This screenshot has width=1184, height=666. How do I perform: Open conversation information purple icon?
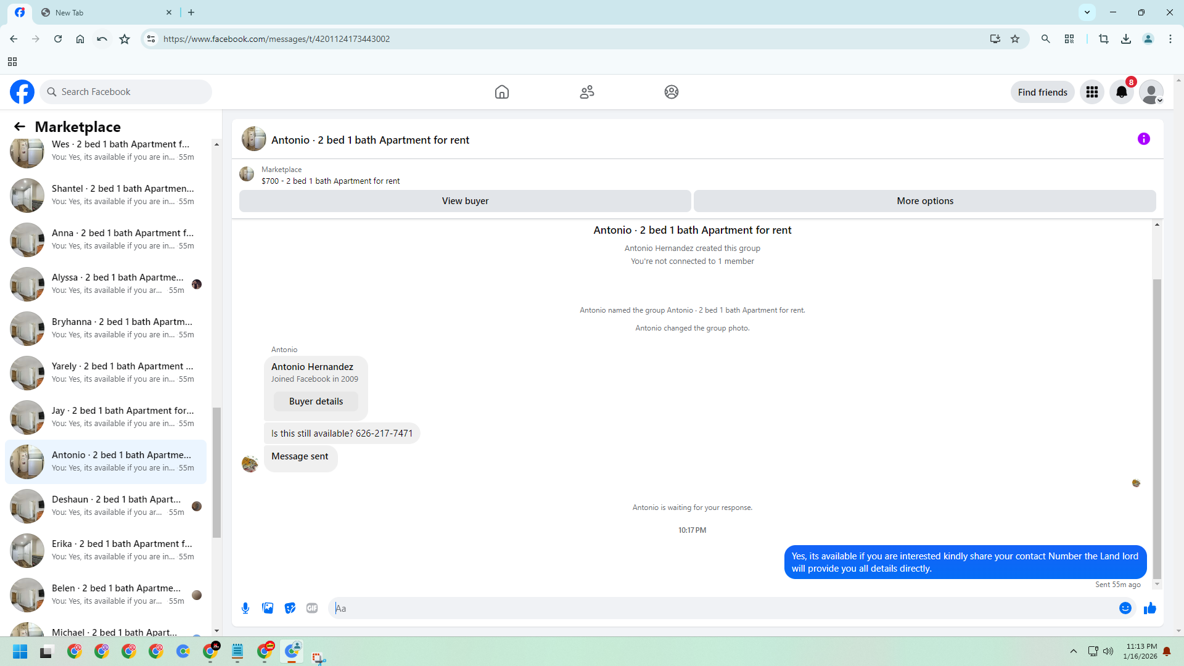point(1143,139)
